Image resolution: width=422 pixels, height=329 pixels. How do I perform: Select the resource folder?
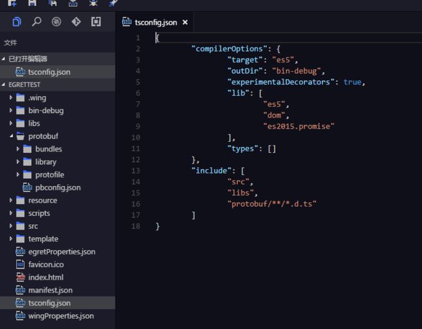pos(58,200)
